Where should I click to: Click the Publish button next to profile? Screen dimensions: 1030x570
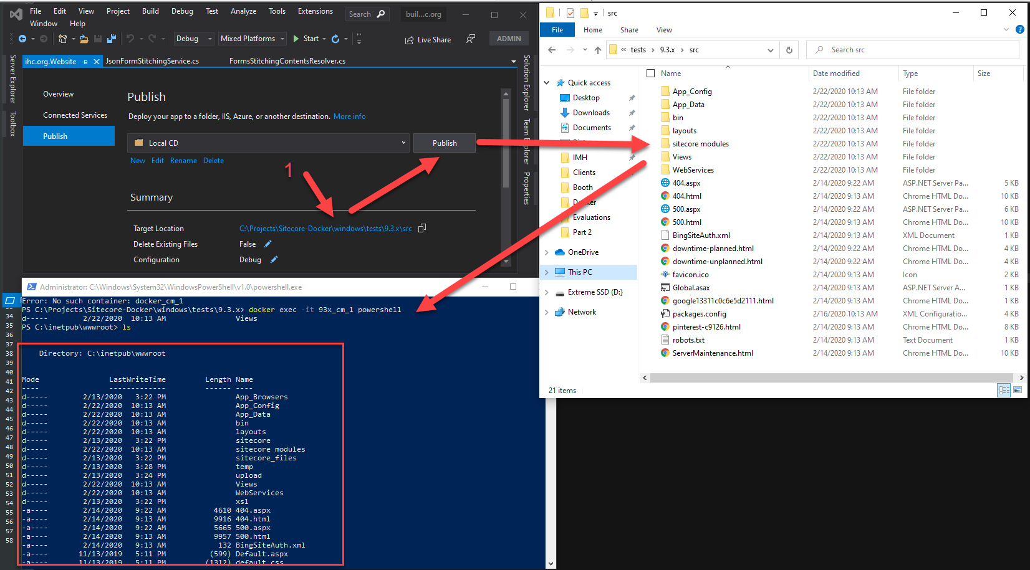point(445,143)
